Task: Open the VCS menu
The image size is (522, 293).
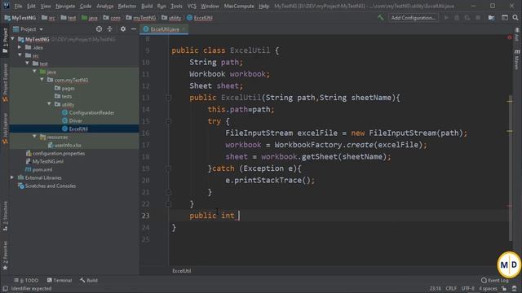Action: click(x=192, y=6)
